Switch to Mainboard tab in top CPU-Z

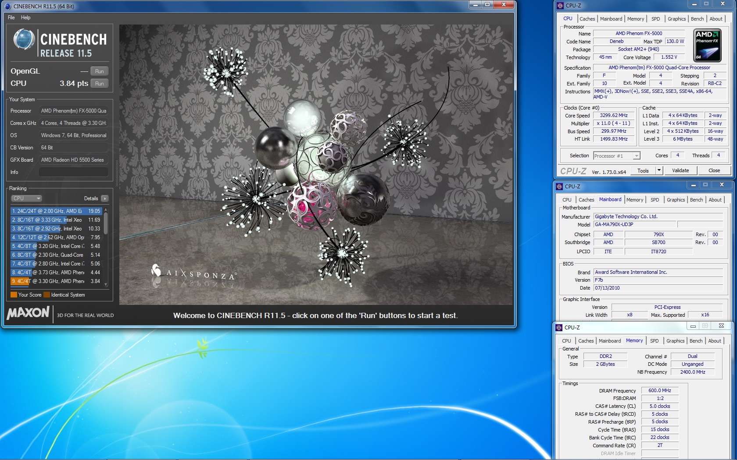tap(611, 19)
